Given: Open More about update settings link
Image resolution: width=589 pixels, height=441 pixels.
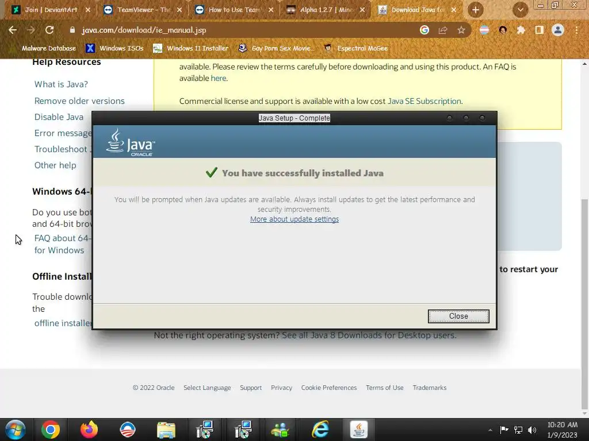Looking at the screenshot, I should click(294, 219).
